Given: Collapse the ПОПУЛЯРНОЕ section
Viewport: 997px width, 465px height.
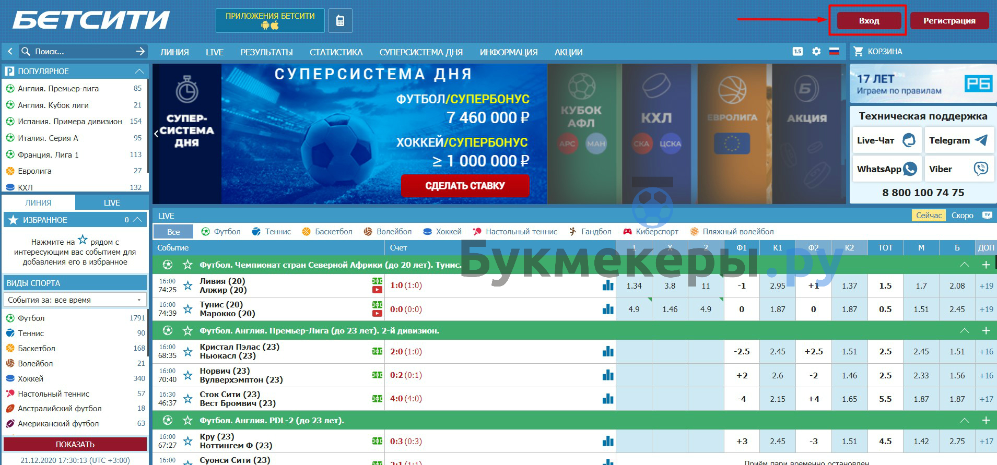Looking at the screenshot, I should [x=139, y=71].
